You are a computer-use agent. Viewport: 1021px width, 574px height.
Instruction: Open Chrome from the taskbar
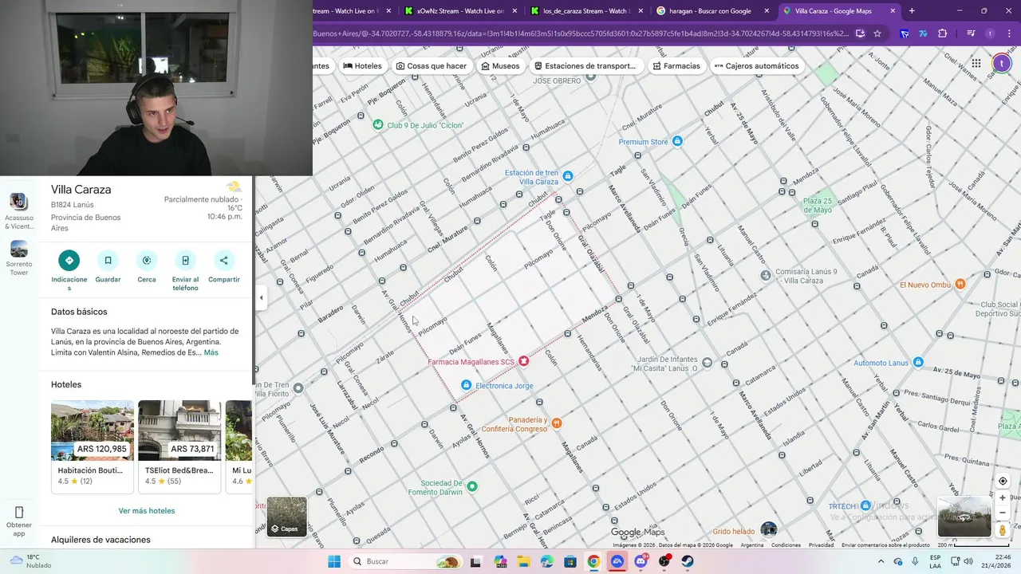click(593, 561)
